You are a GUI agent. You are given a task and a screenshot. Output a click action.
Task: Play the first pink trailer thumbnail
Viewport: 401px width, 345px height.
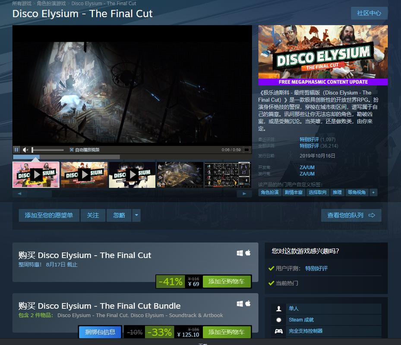coord(36,175)
